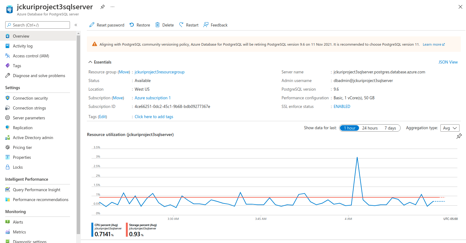Click the Pricing tier gear icon
The height and width of the screenshot is (243, 466).
[x=8, y=147]
